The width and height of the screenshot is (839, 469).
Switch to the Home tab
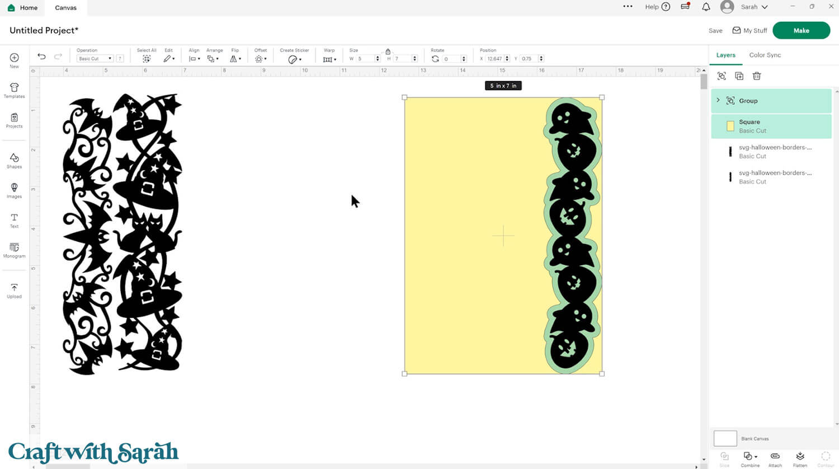23,8
